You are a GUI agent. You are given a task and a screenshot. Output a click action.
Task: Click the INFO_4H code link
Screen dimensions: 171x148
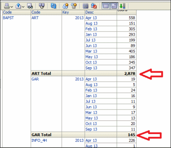(39, 141)
